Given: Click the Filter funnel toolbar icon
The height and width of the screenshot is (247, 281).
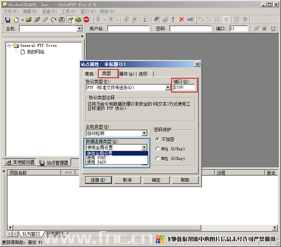Looking at the screenshot, I should click(245, 20).
